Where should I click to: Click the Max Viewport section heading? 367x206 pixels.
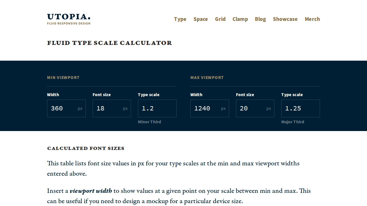point(207,78)
